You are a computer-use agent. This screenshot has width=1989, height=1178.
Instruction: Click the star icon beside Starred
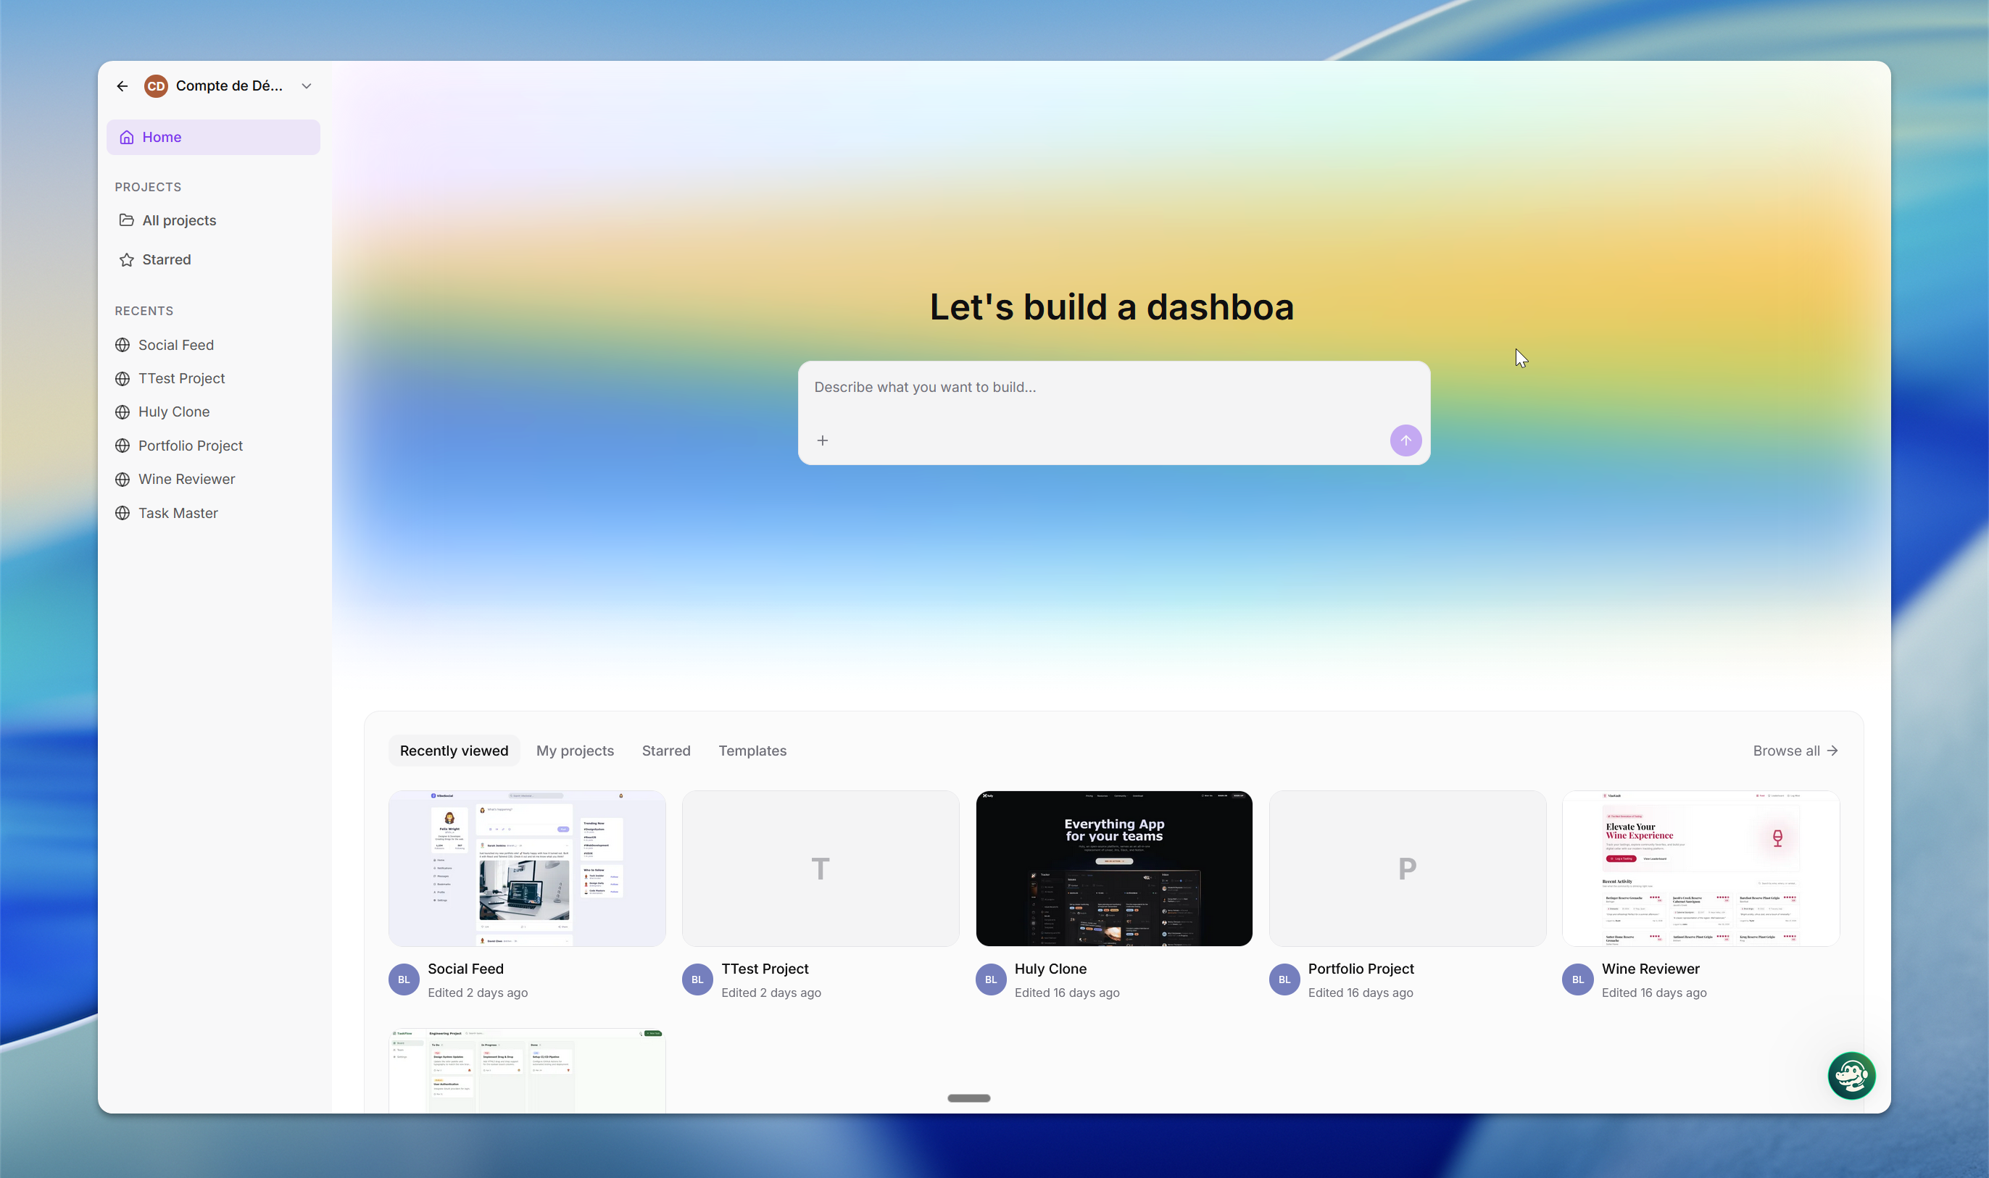tap(126, 259)
